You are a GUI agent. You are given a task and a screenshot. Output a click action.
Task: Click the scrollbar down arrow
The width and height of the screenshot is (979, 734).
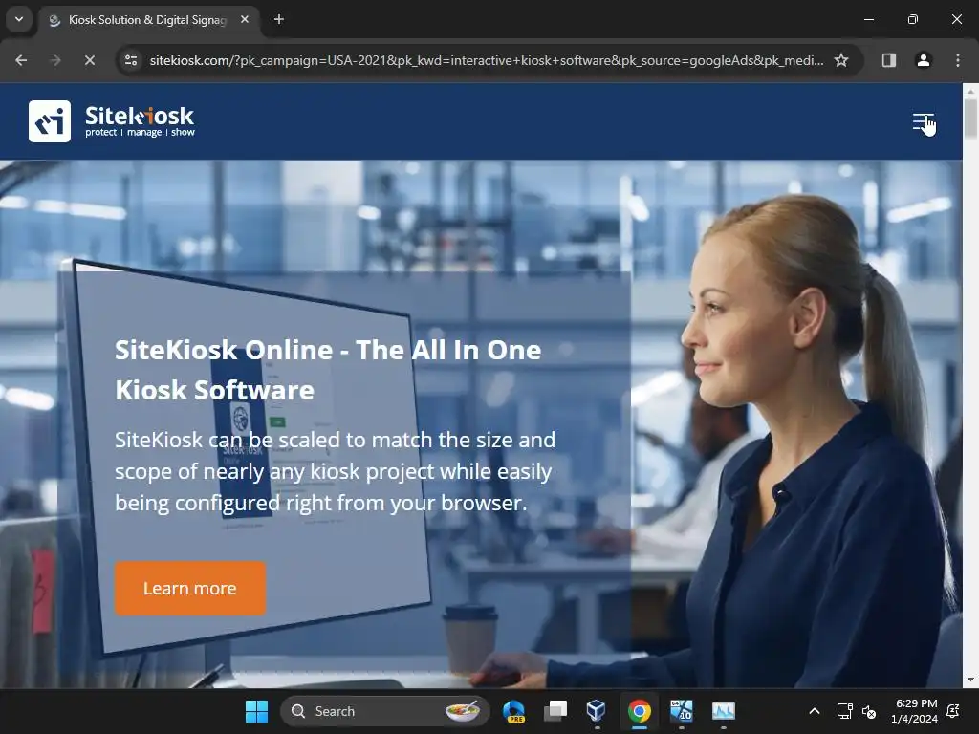pyautogui.click(x=970, y=680)
